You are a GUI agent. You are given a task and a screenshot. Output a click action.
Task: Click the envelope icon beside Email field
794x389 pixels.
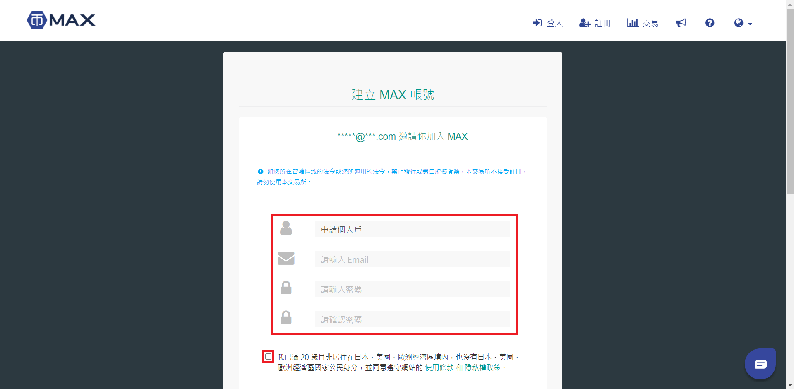pos(286,258)
